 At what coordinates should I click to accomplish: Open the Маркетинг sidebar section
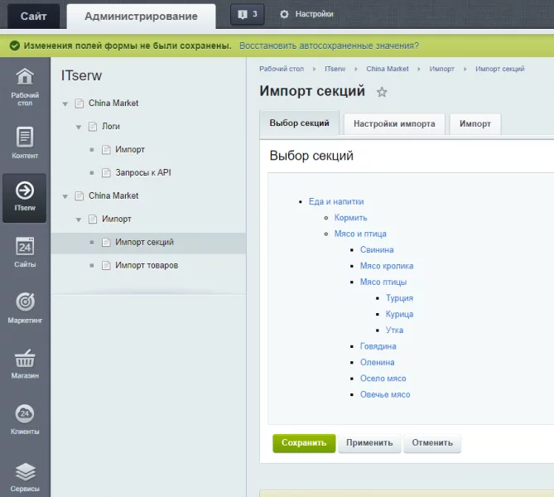pos(25,308)
